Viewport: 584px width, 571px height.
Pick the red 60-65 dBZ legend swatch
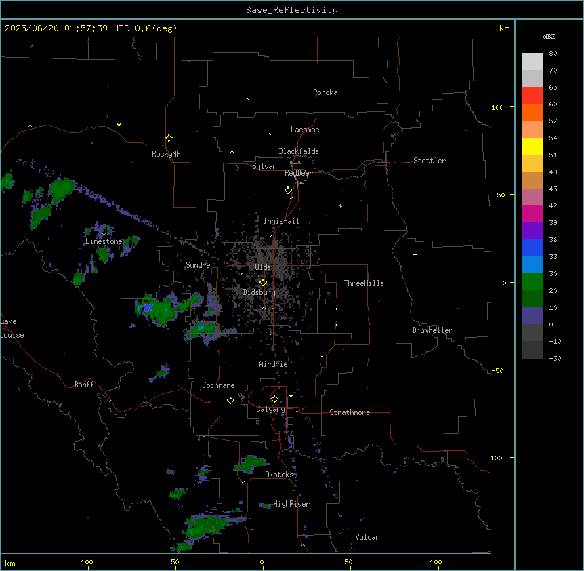point(533,95)
